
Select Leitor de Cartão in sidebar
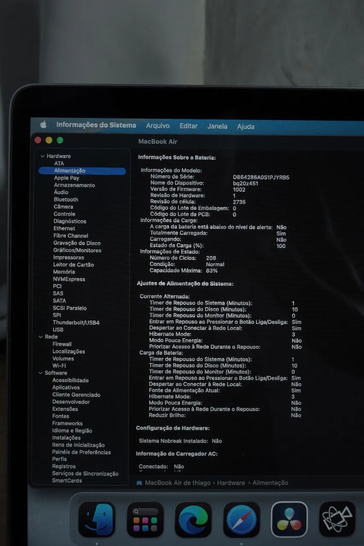pyautogui.click(x=73, y=264)
